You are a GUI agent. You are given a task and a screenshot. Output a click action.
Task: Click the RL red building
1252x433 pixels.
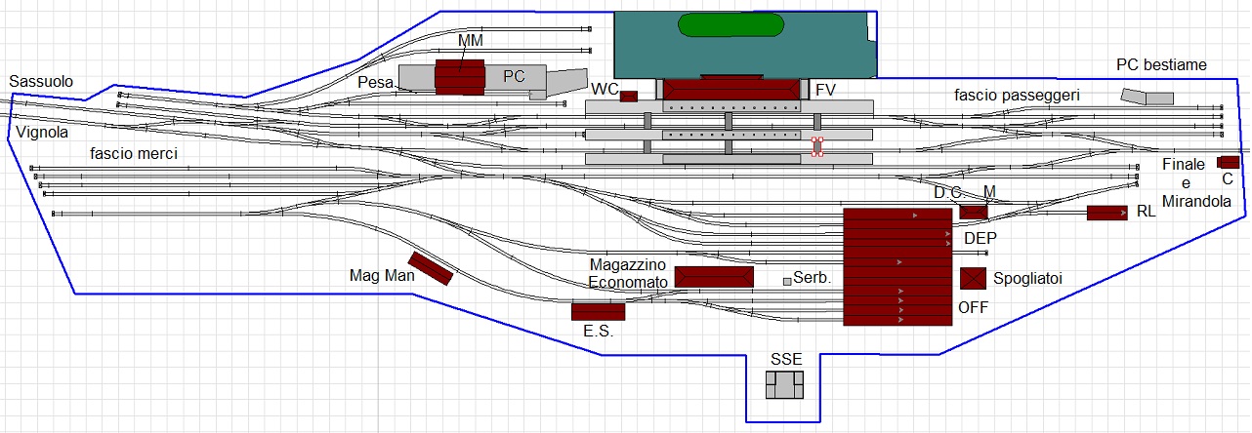(1106, 213)
